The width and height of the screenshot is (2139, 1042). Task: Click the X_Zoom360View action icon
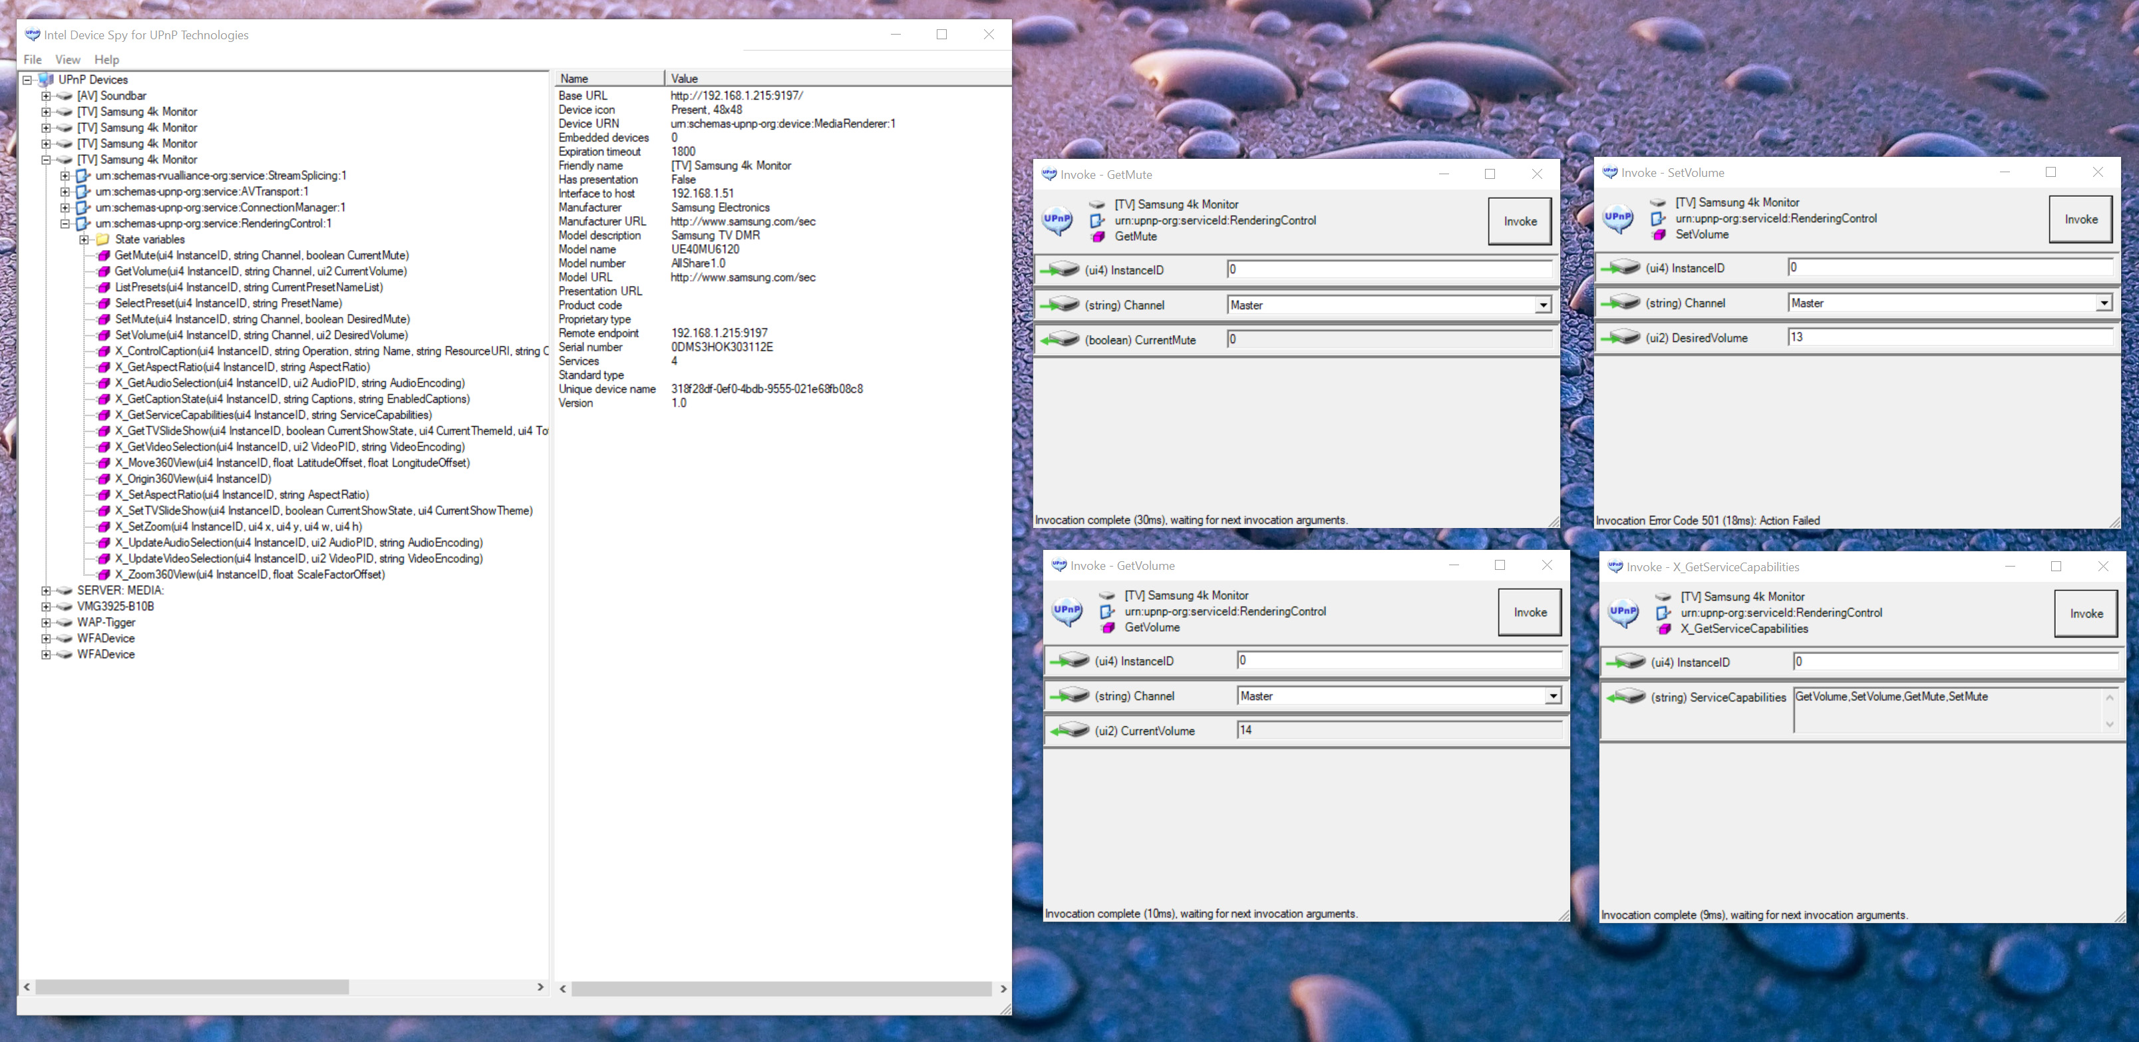click(x=104, y=575)
